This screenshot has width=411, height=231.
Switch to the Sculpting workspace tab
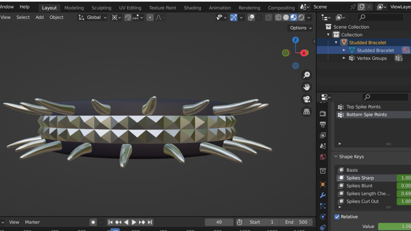(x=101, y=8)
